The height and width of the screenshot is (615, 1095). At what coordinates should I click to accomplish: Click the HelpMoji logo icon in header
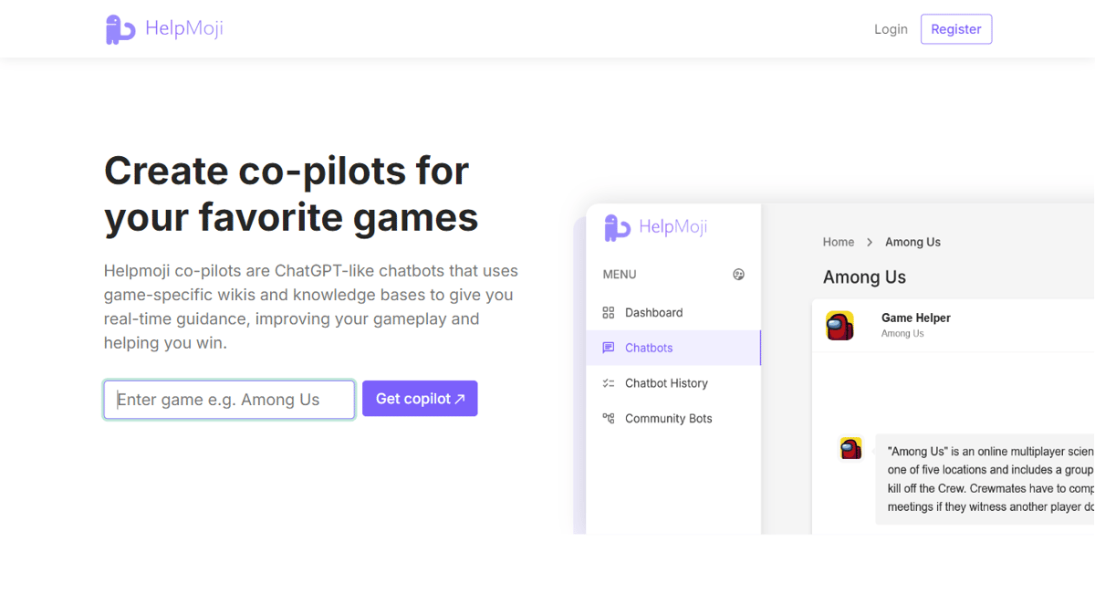pos(120,29)
